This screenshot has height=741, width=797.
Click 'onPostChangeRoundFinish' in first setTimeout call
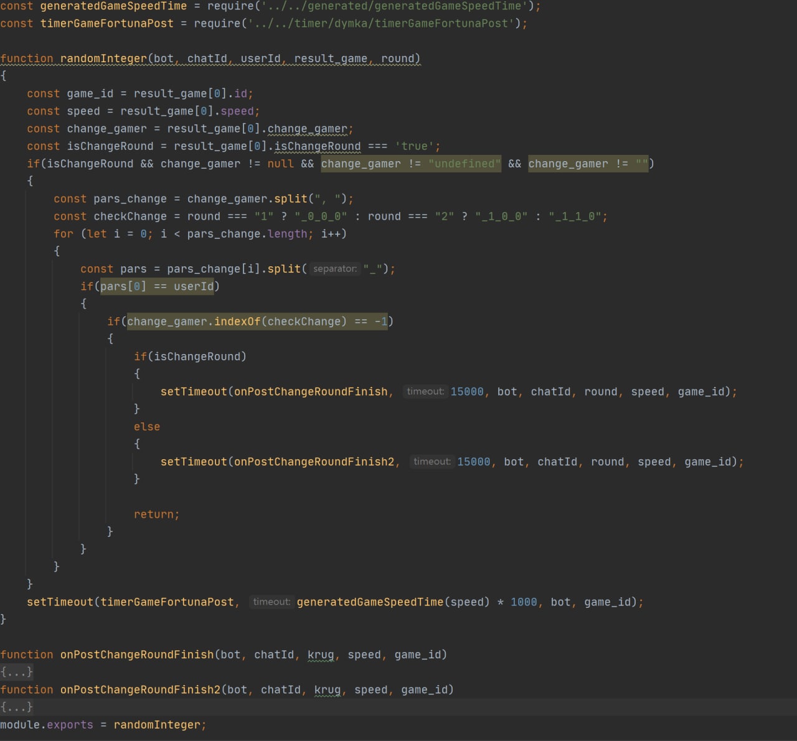click(311, 391)
